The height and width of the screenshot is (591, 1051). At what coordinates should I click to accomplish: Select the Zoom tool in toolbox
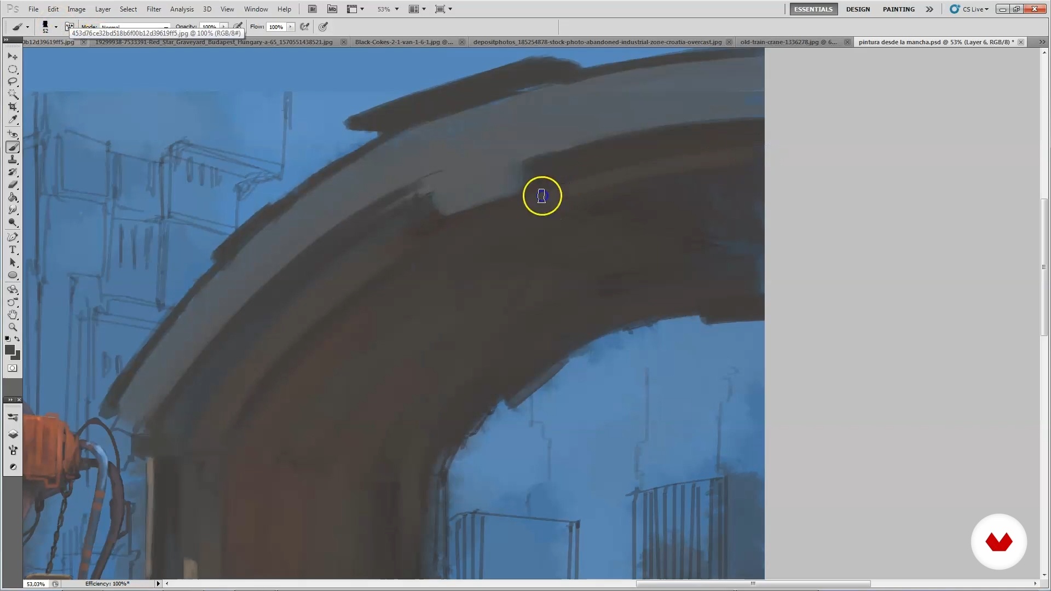(13, 327)
